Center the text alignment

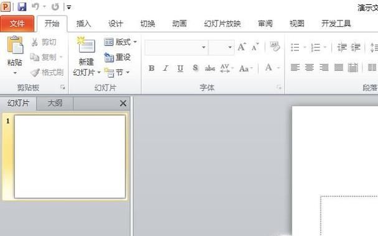click(x=309, y=68)
